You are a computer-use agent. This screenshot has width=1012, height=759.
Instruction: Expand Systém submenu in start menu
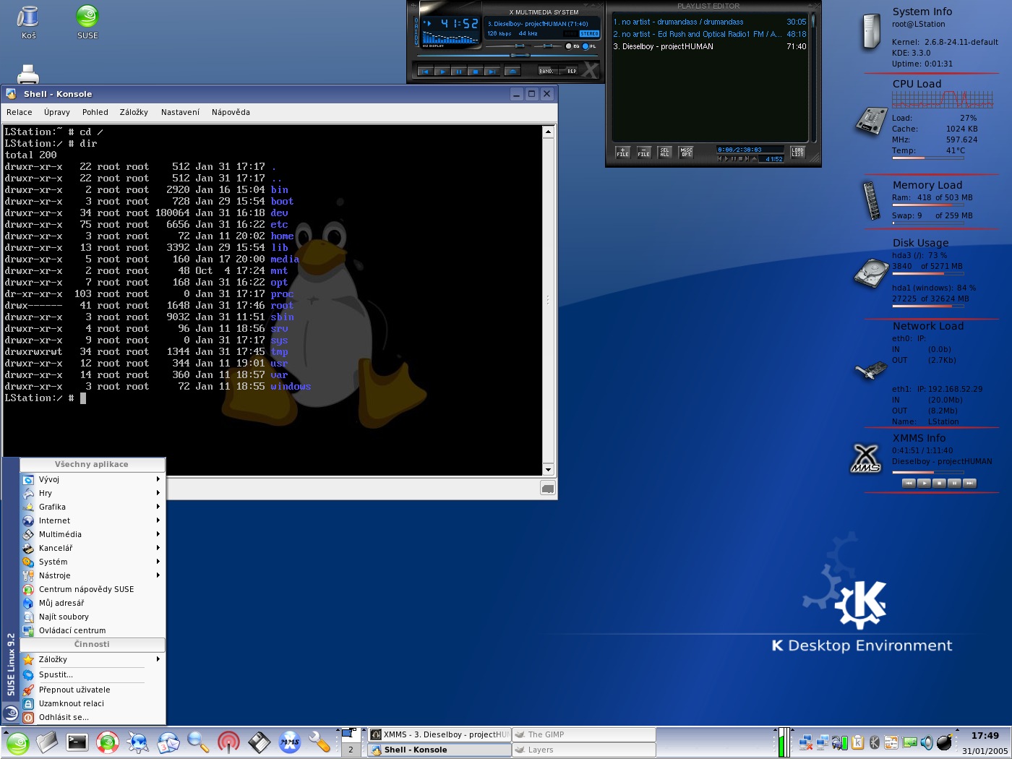coord(93,562)
